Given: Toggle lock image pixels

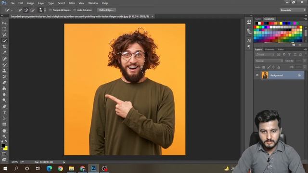Looking at the screenshot, I should [269, 67].
